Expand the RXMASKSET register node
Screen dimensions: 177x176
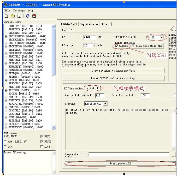pos(6,67)
